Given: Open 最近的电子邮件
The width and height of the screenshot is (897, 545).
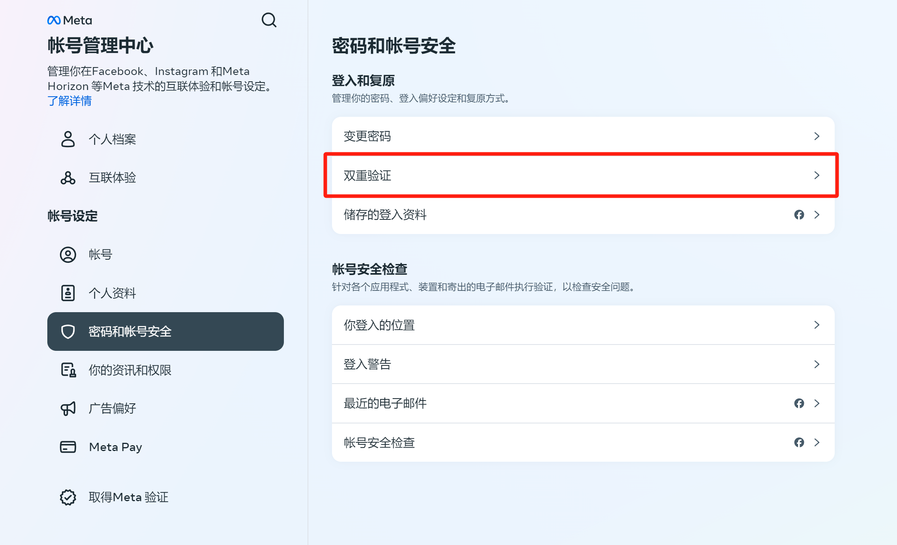Looking at the screenshot, I should (x=583, y=403).
